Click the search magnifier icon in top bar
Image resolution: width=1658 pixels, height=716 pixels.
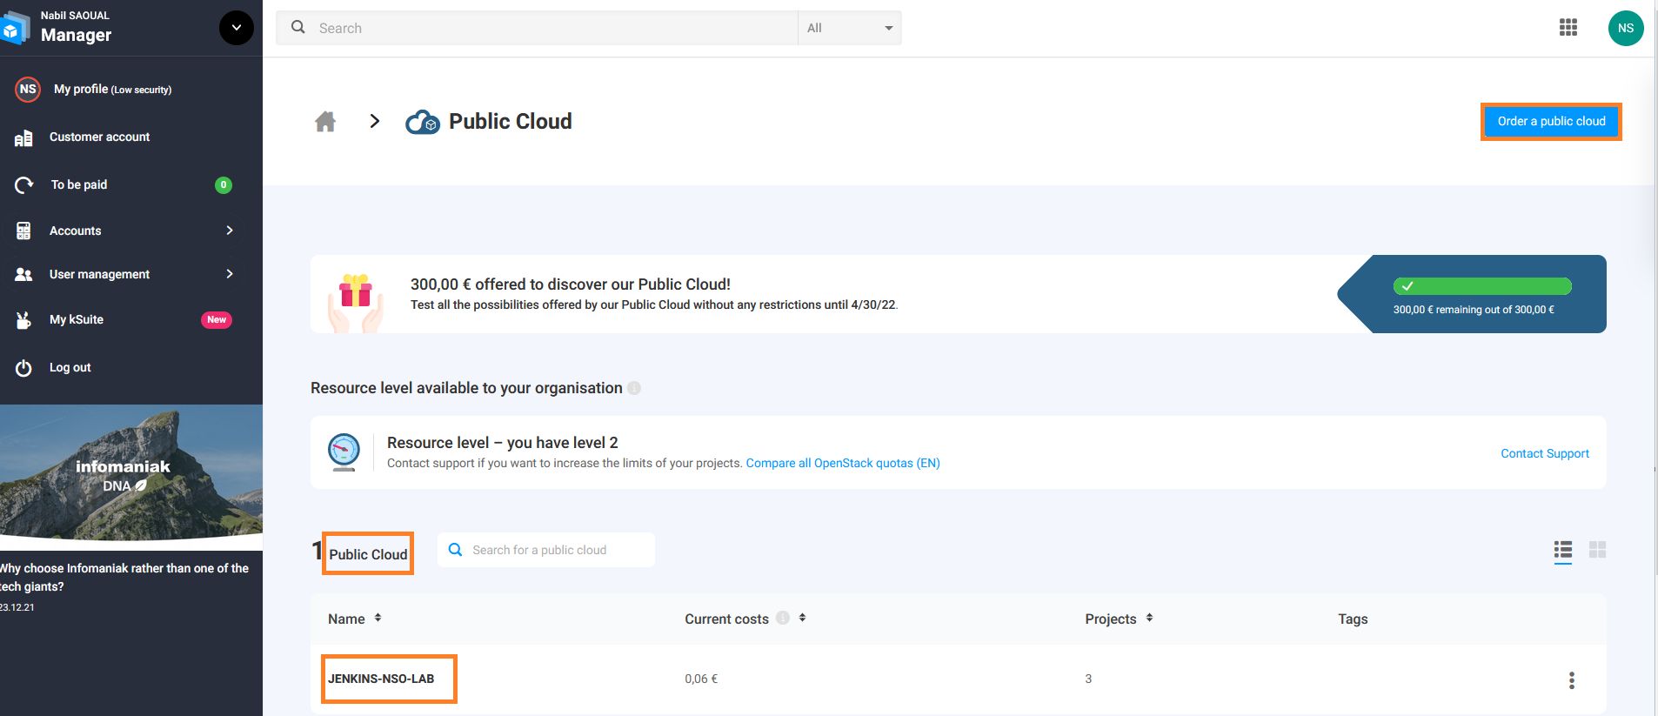[298, 27]
